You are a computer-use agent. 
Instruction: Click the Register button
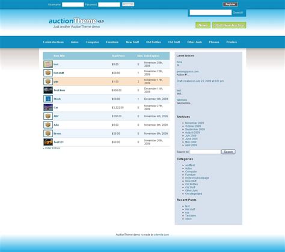230,4
